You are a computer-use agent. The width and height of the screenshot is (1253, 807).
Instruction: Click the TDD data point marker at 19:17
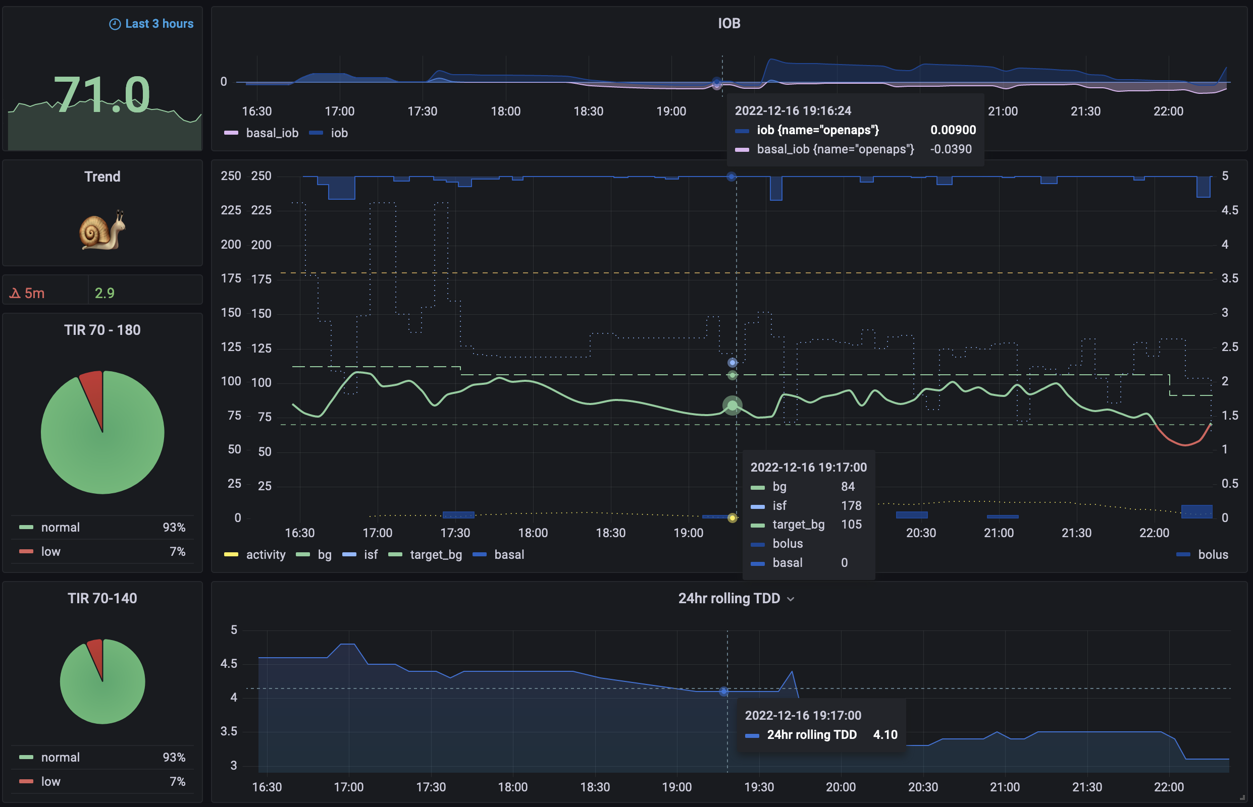coord(724,691)
